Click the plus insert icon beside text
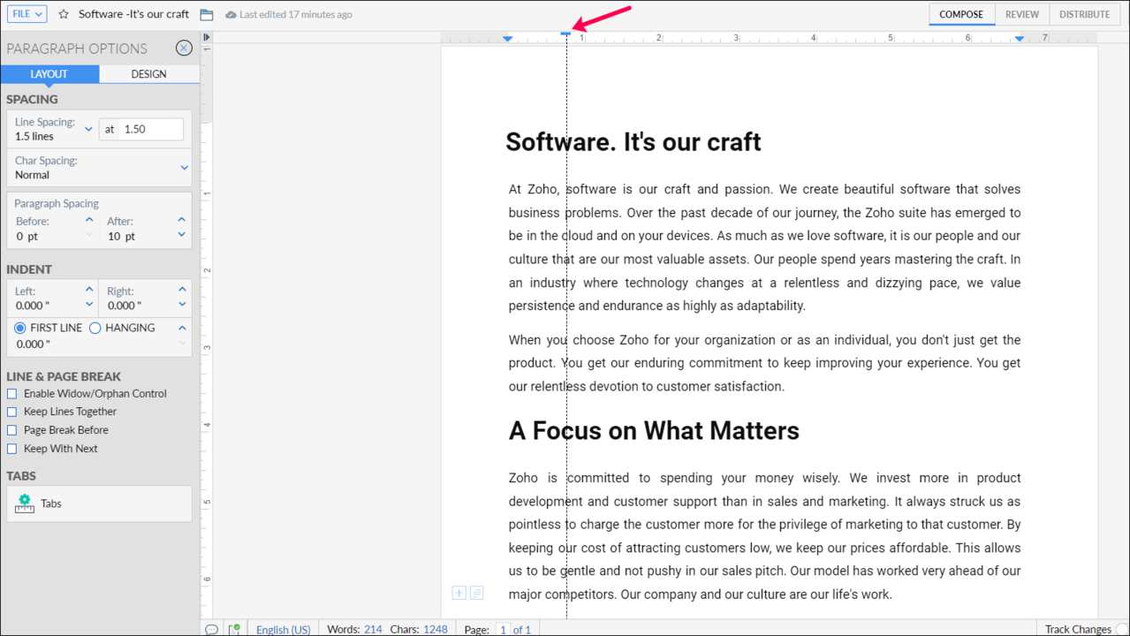 pyautogui.click(x=459, y=593)
